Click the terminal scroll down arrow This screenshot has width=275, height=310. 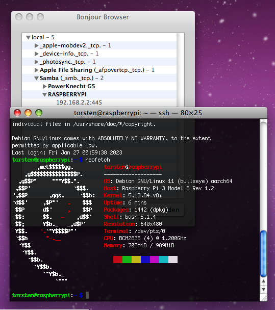(263, 290)
